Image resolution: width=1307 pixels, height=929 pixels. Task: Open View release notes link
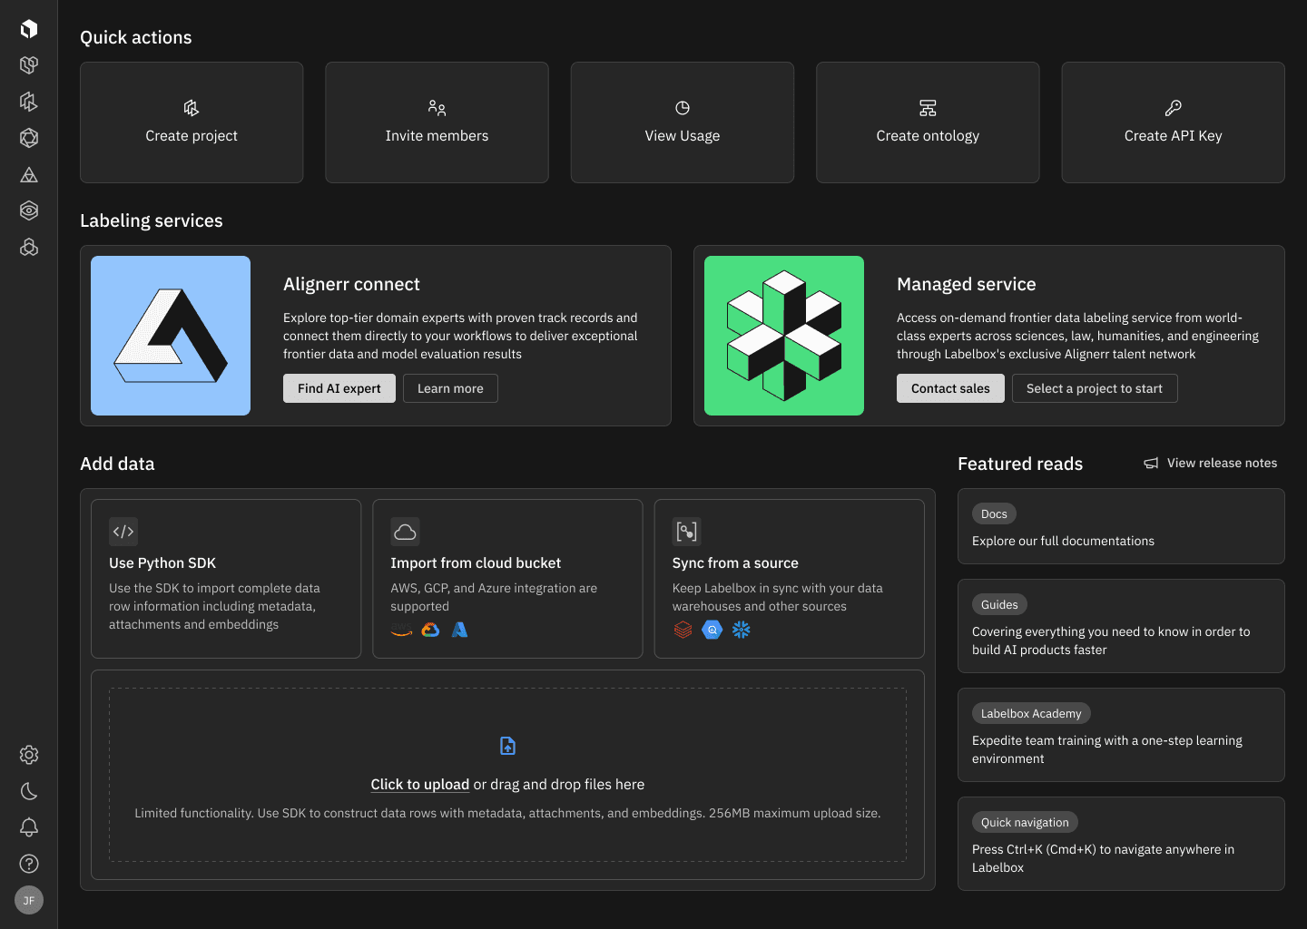point(1211,463)
